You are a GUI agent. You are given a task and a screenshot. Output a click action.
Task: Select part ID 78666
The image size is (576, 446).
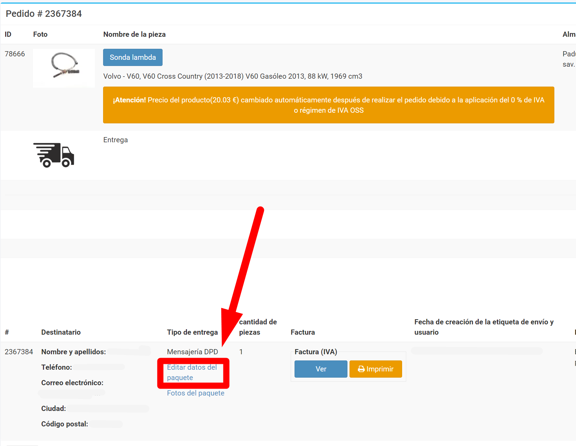tap(15, 54)
